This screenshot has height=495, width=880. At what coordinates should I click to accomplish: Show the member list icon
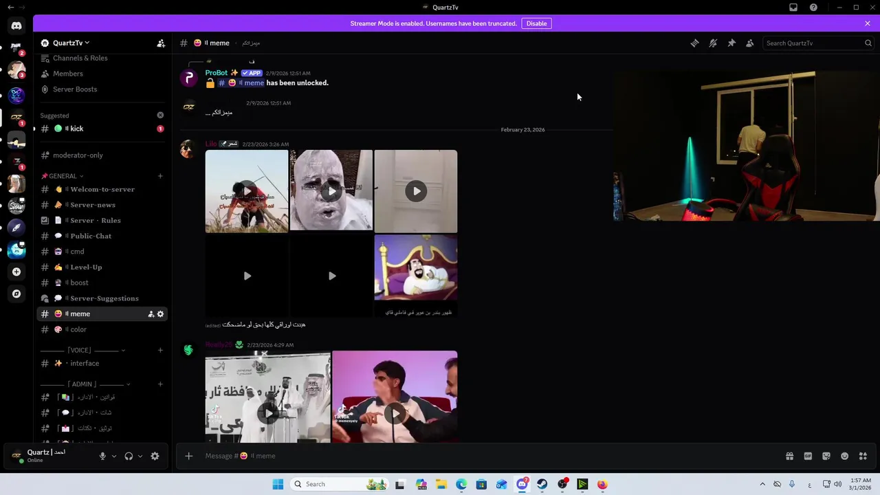pos(750,43)
